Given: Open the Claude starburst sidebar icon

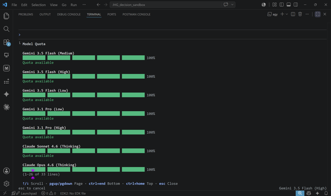Looking at the screenshot, I should (x=6, y=107).
